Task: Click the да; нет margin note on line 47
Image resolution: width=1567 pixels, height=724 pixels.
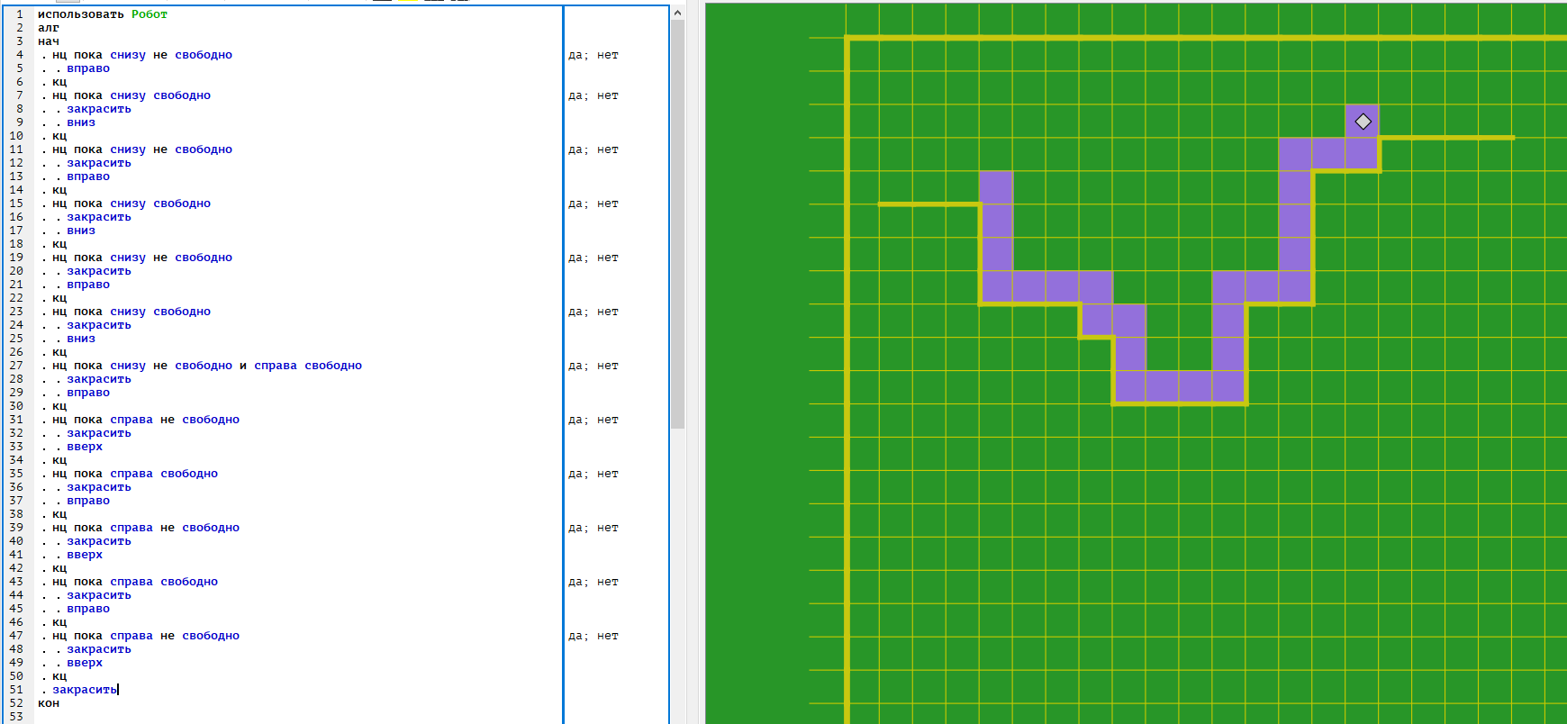Action: [593, 636]
